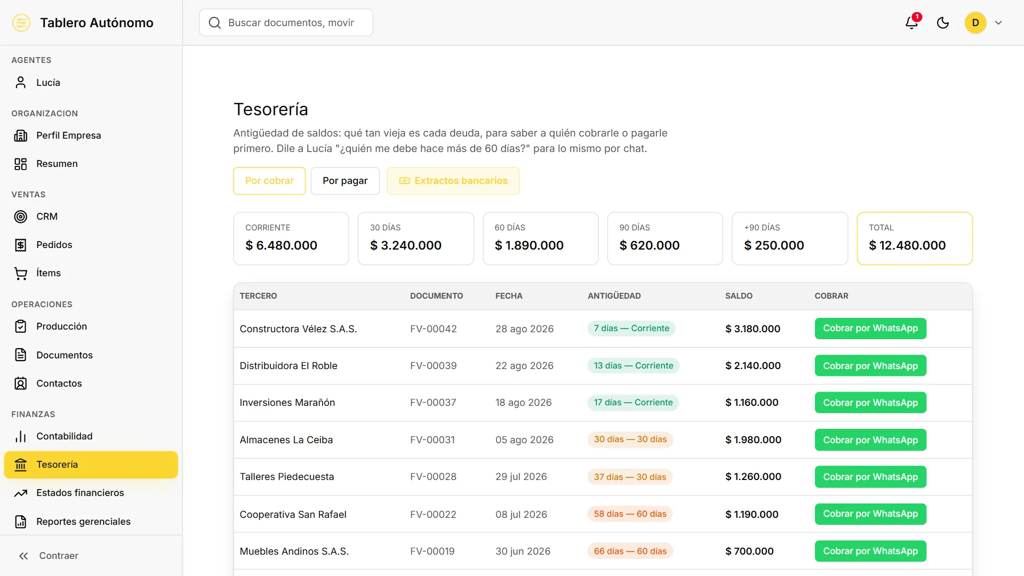This screenshot has width=1024, height=576.
Task: Select the +90 días summary card
Action: click(x=790, y=238)
